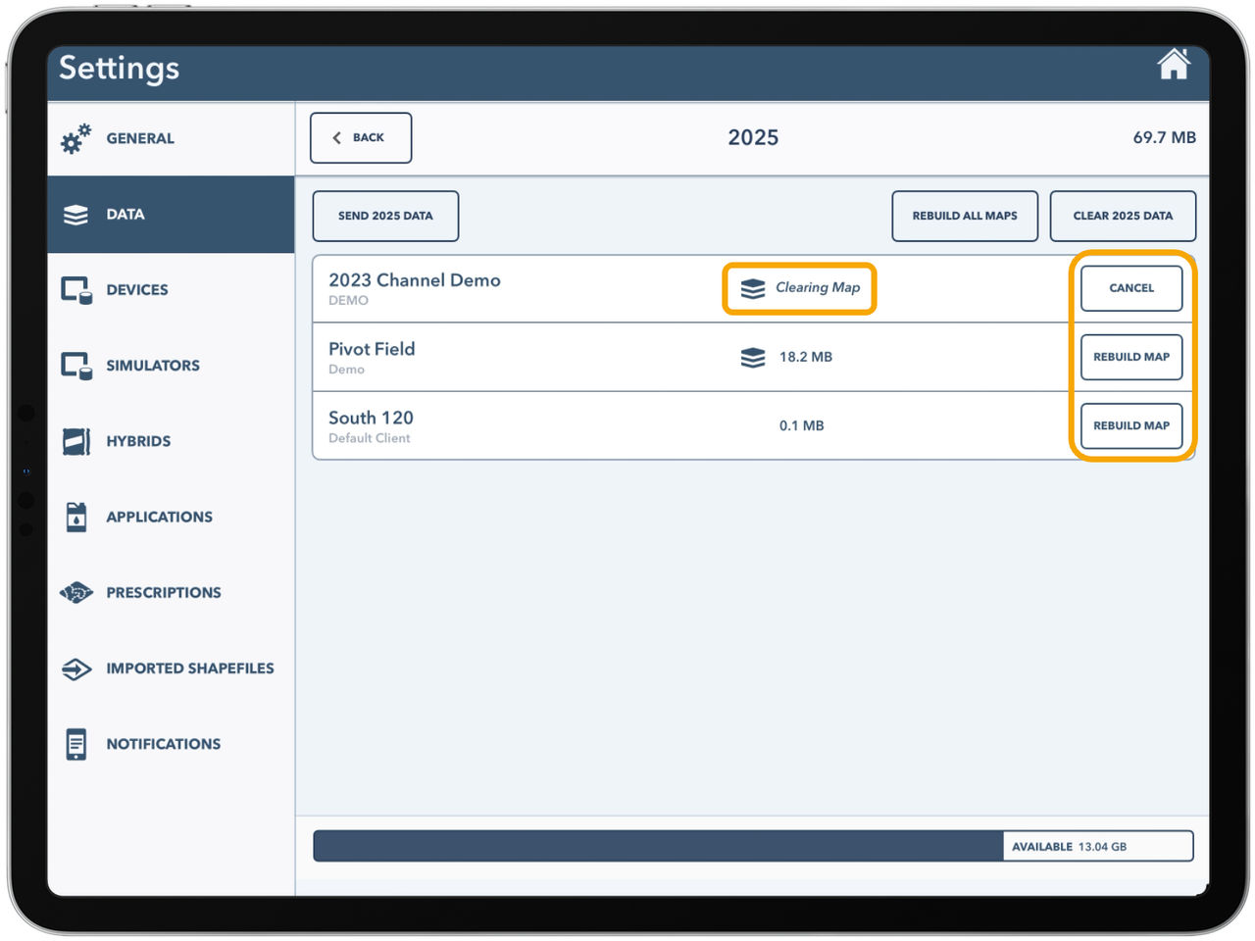
Task: Switch to the Devices tab
Action: tap(171, 290)
